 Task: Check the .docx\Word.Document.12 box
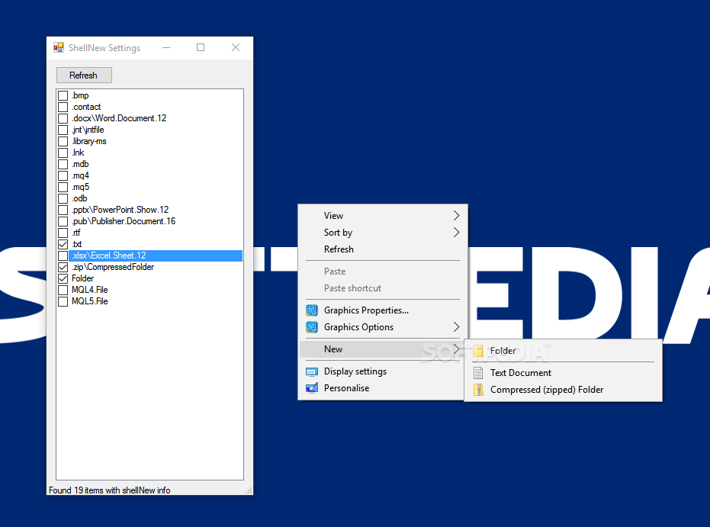pos(63,119)
